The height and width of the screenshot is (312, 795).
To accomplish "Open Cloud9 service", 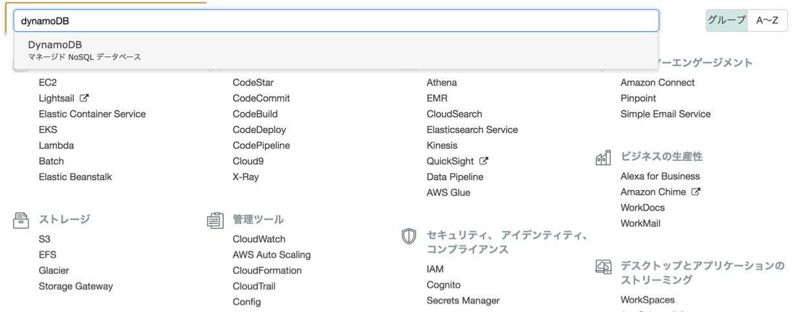I will [248, 161].
